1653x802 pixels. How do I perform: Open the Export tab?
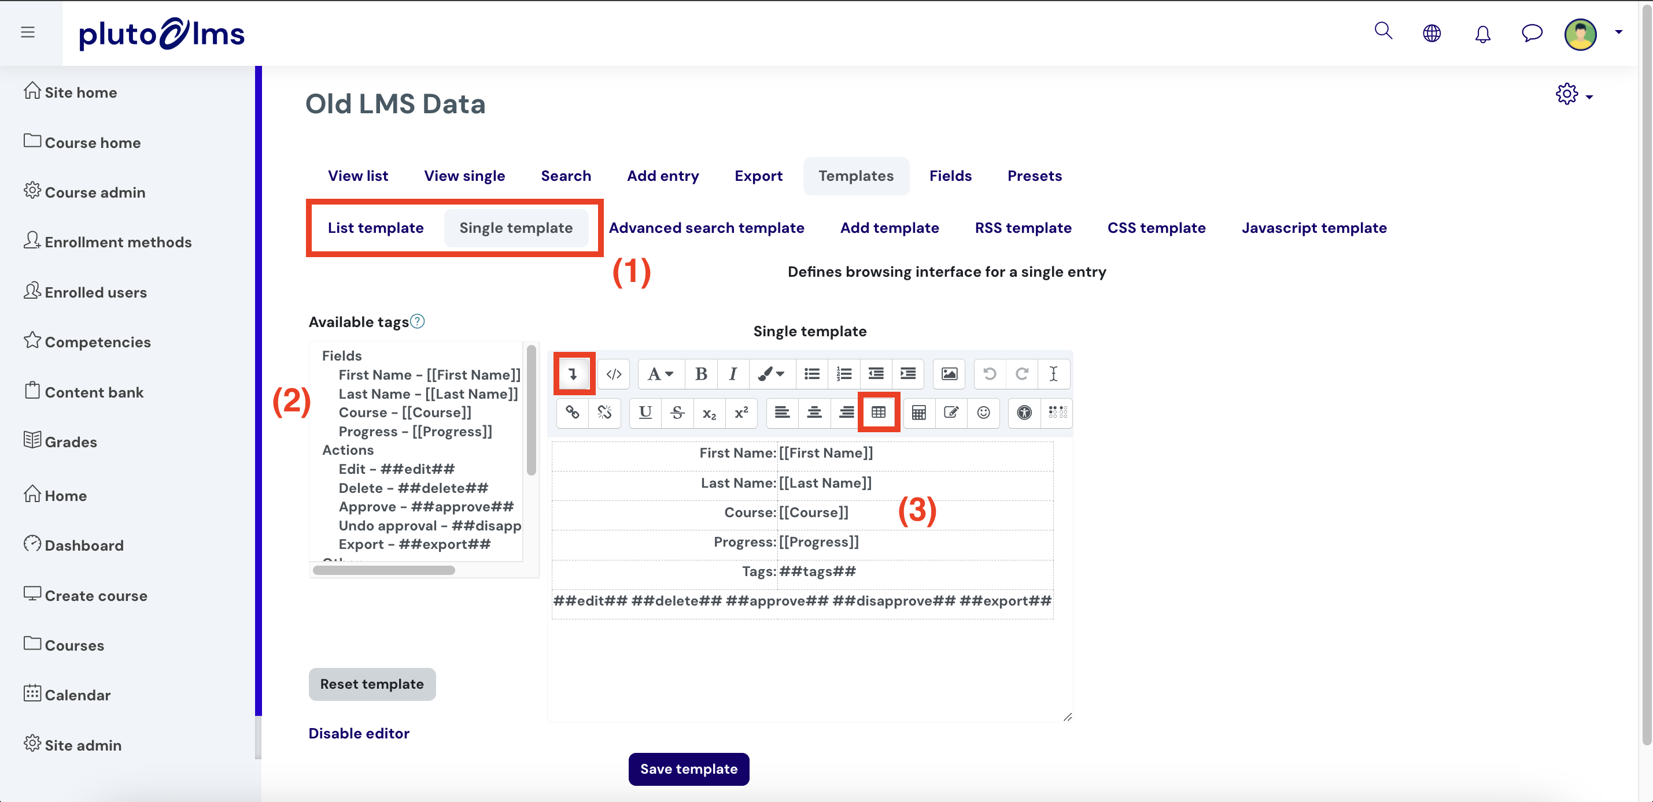click(758, 176)
